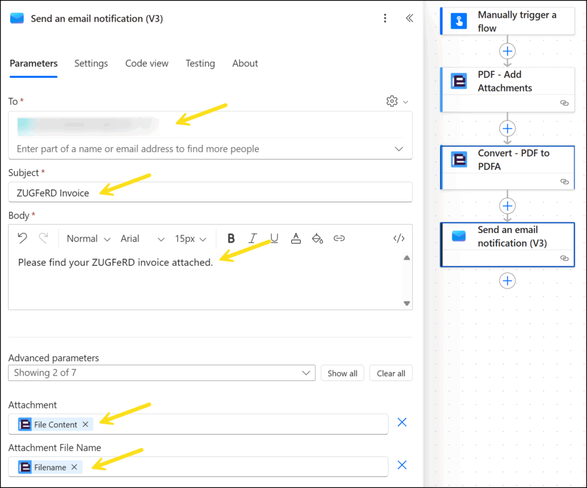The width and height of the screenshot is (587, 488).
Task: Apply underline formatting in body editor
Action: click(274, 238)
